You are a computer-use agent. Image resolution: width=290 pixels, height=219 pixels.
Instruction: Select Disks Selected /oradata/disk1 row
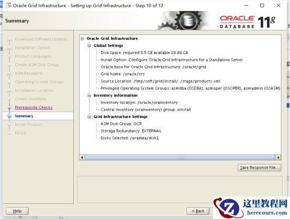click(129, 138)
